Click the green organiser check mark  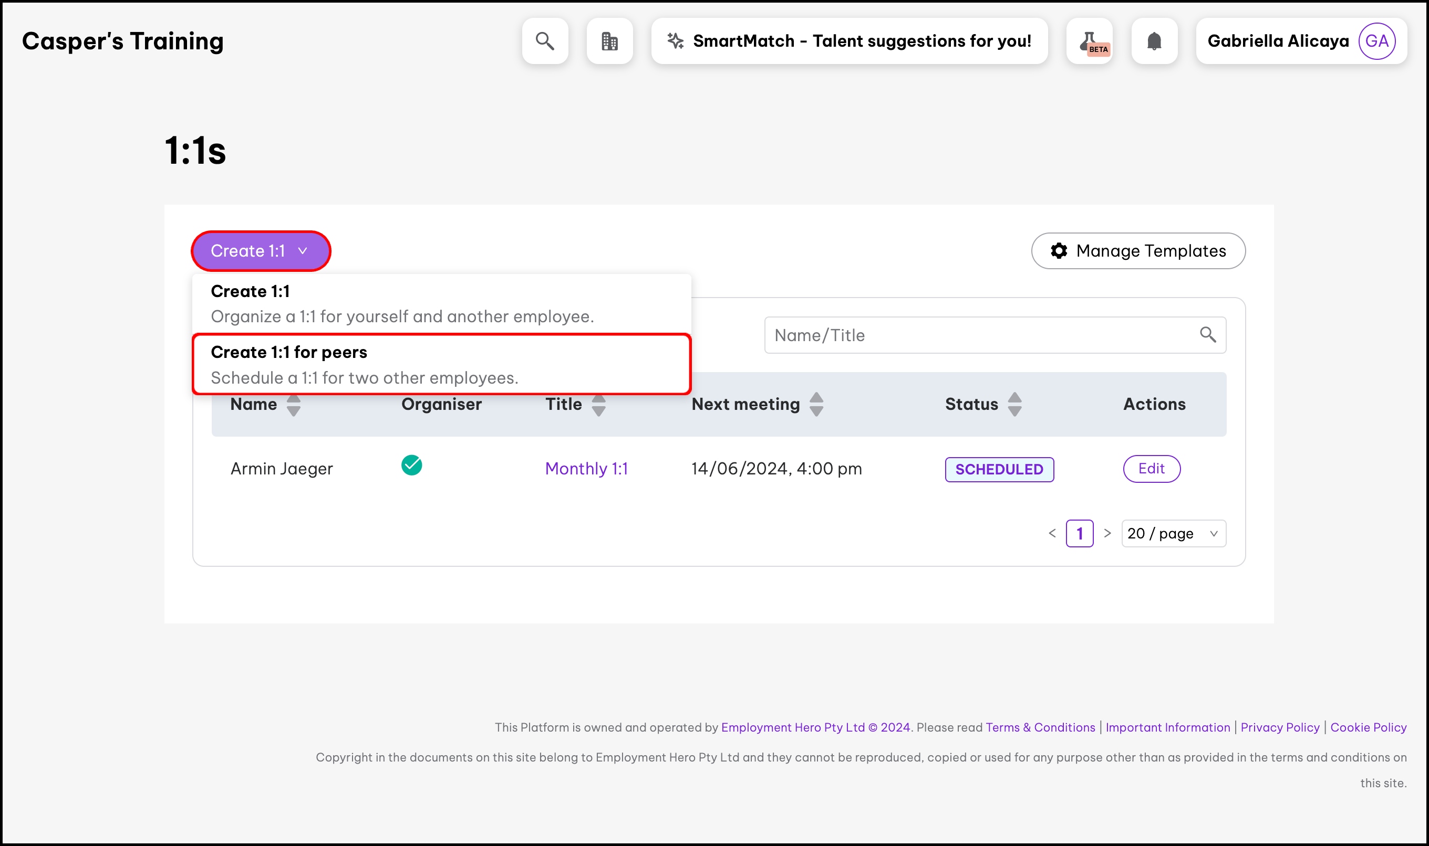click(x=411, y=465)
